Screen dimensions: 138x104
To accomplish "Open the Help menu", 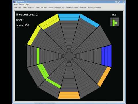I will (x=27, y=4).
